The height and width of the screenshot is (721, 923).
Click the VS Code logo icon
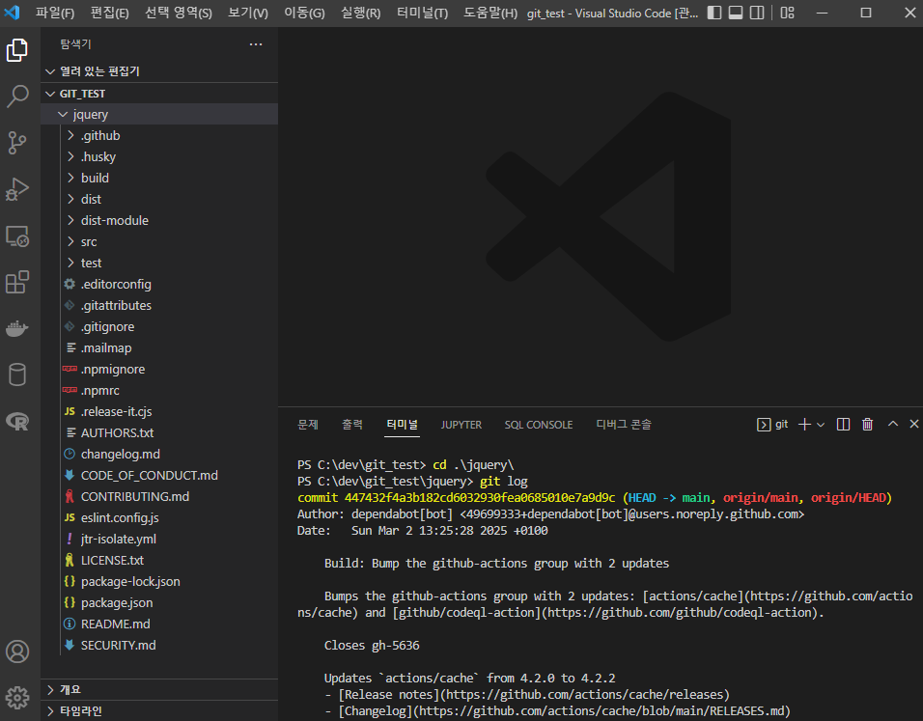coord(13,13)
